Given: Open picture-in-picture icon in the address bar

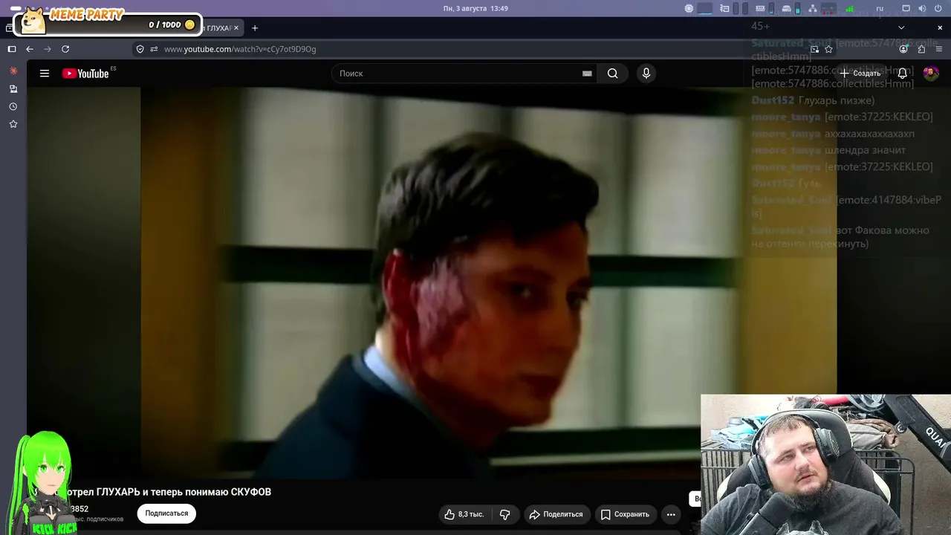Looking at the screenshot, I should (x=814, y=49).
